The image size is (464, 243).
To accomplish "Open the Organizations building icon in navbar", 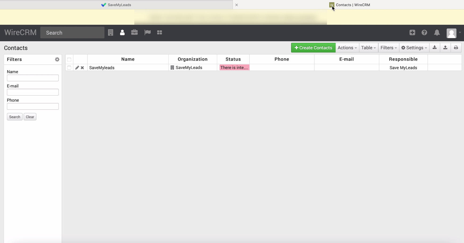I will point(110,32).
